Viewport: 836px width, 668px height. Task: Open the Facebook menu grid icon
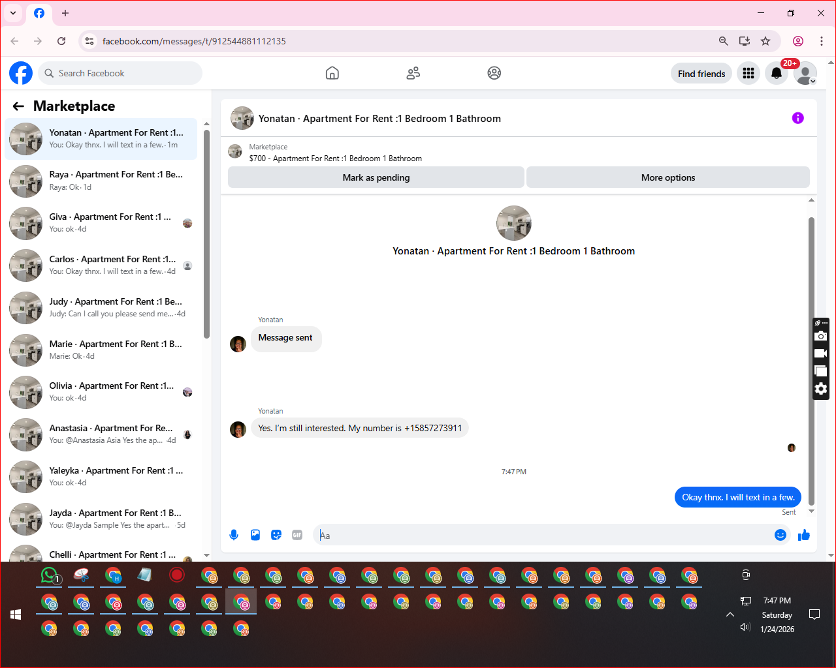click(x=748, y=74)
